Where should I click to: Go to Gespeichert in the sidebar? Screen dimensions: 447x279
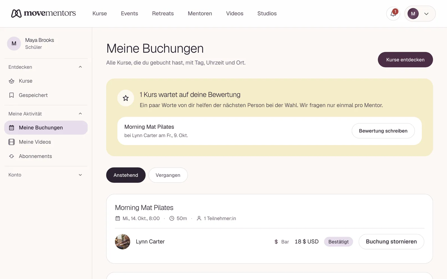click(x=46, y=95)
